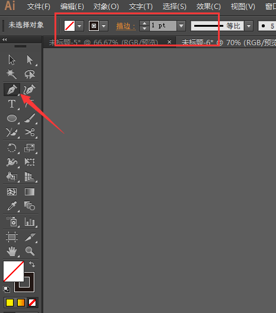Select the Rotate tool

12,148
